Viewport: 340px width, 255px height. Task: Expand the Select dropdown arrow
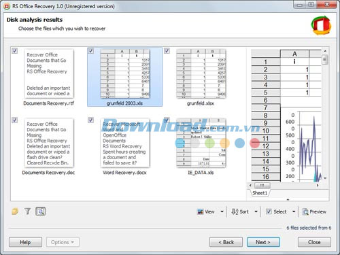294,211
